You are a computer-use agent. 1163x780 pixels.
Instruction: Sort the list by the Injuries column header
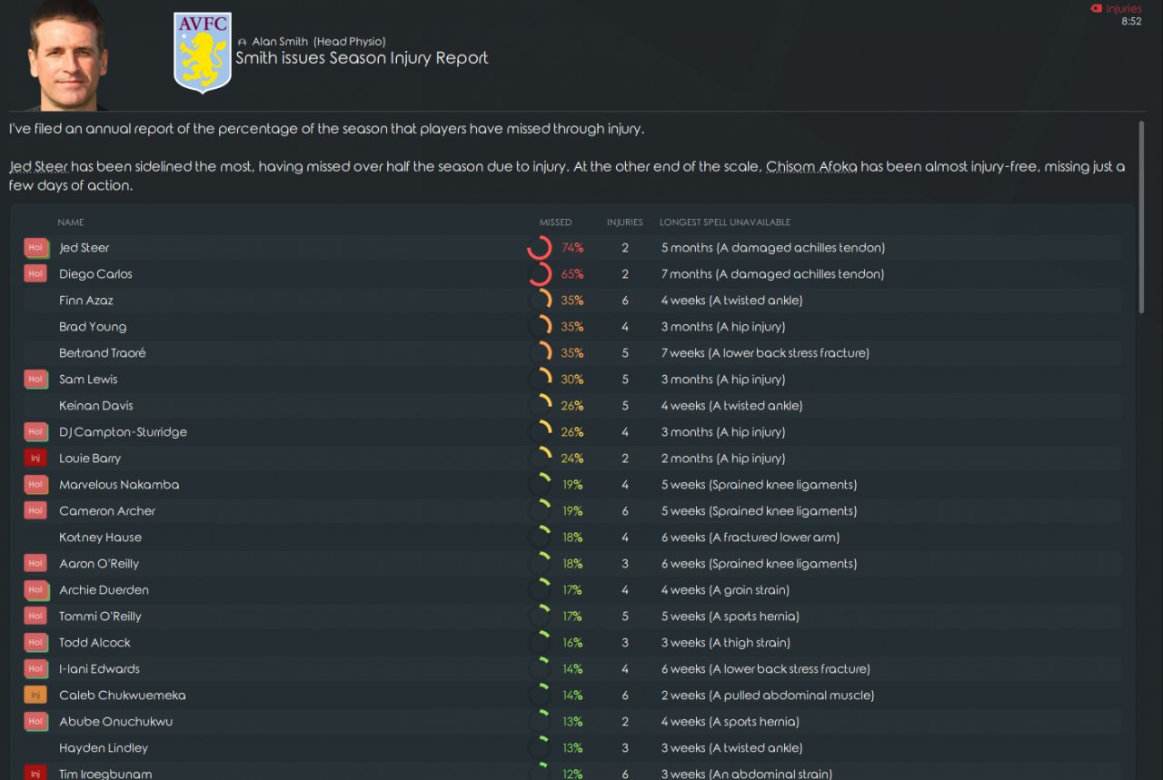pos(624,222)
